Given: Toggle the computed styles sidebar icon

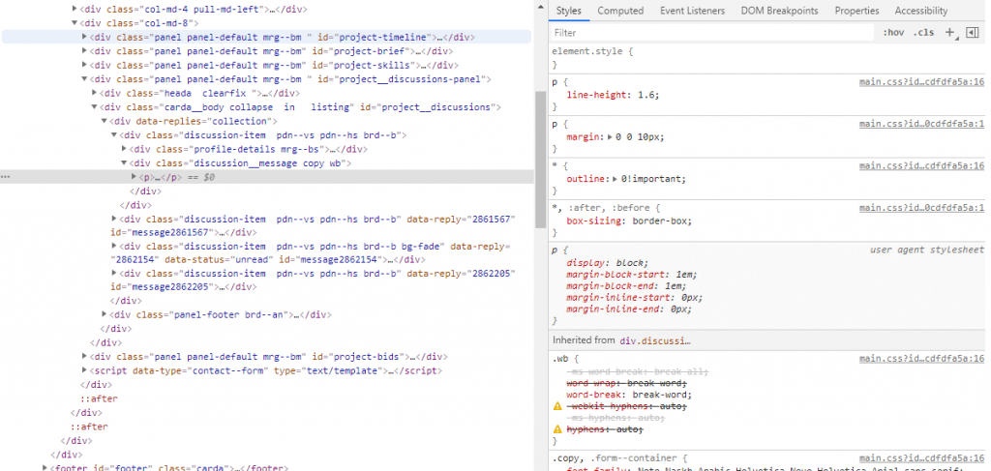Looking at the screenshot, I should coord(972,33).
